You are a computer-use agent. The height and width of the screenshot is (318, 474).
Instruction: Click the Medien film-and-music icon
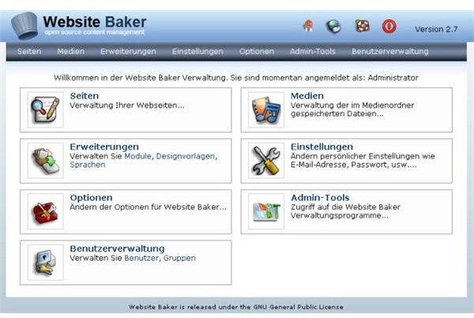(x=266, y=109)
